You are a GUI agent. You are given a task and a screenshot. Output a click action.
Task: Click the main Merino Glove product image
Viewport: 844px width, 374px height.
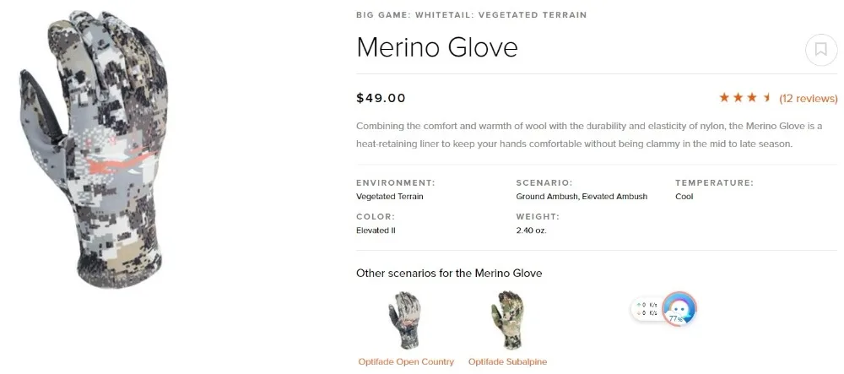pyautogui.click(x=95, y=149)
